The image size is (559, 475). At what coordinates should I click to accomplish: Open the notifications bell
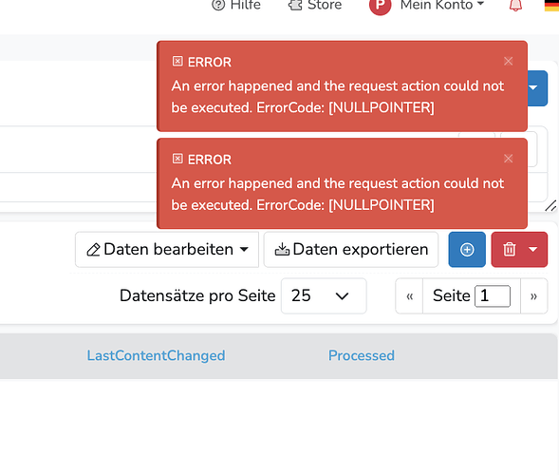515,5
